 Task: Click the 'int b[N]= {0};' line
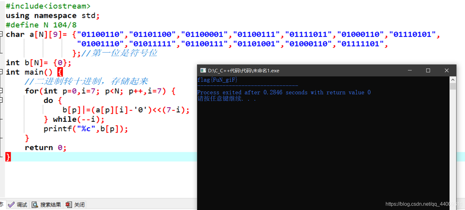pyautogui.click(x=38, y=63)
